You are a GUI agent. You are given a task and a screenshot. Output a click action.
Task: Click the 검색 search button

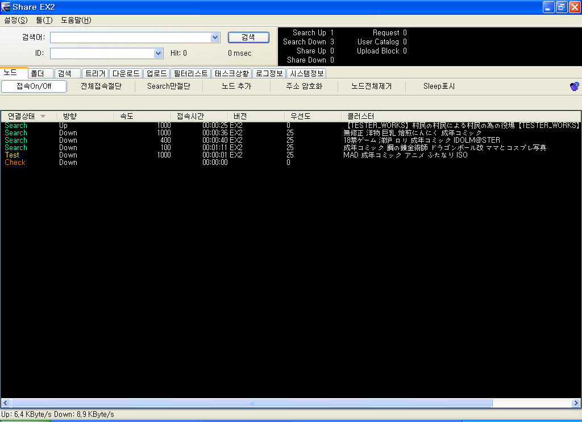coord(248,37)
